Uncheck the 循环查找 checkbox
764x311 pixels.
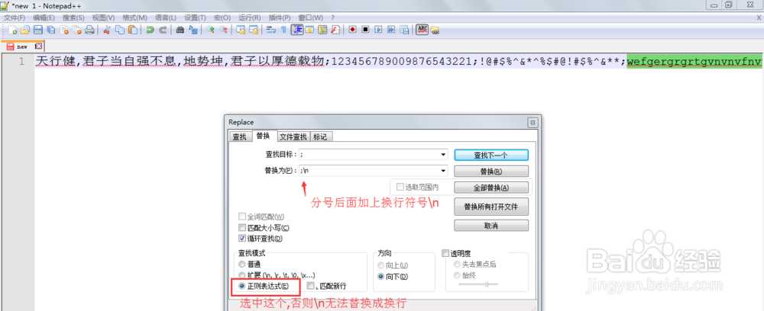tap(242, 239)
